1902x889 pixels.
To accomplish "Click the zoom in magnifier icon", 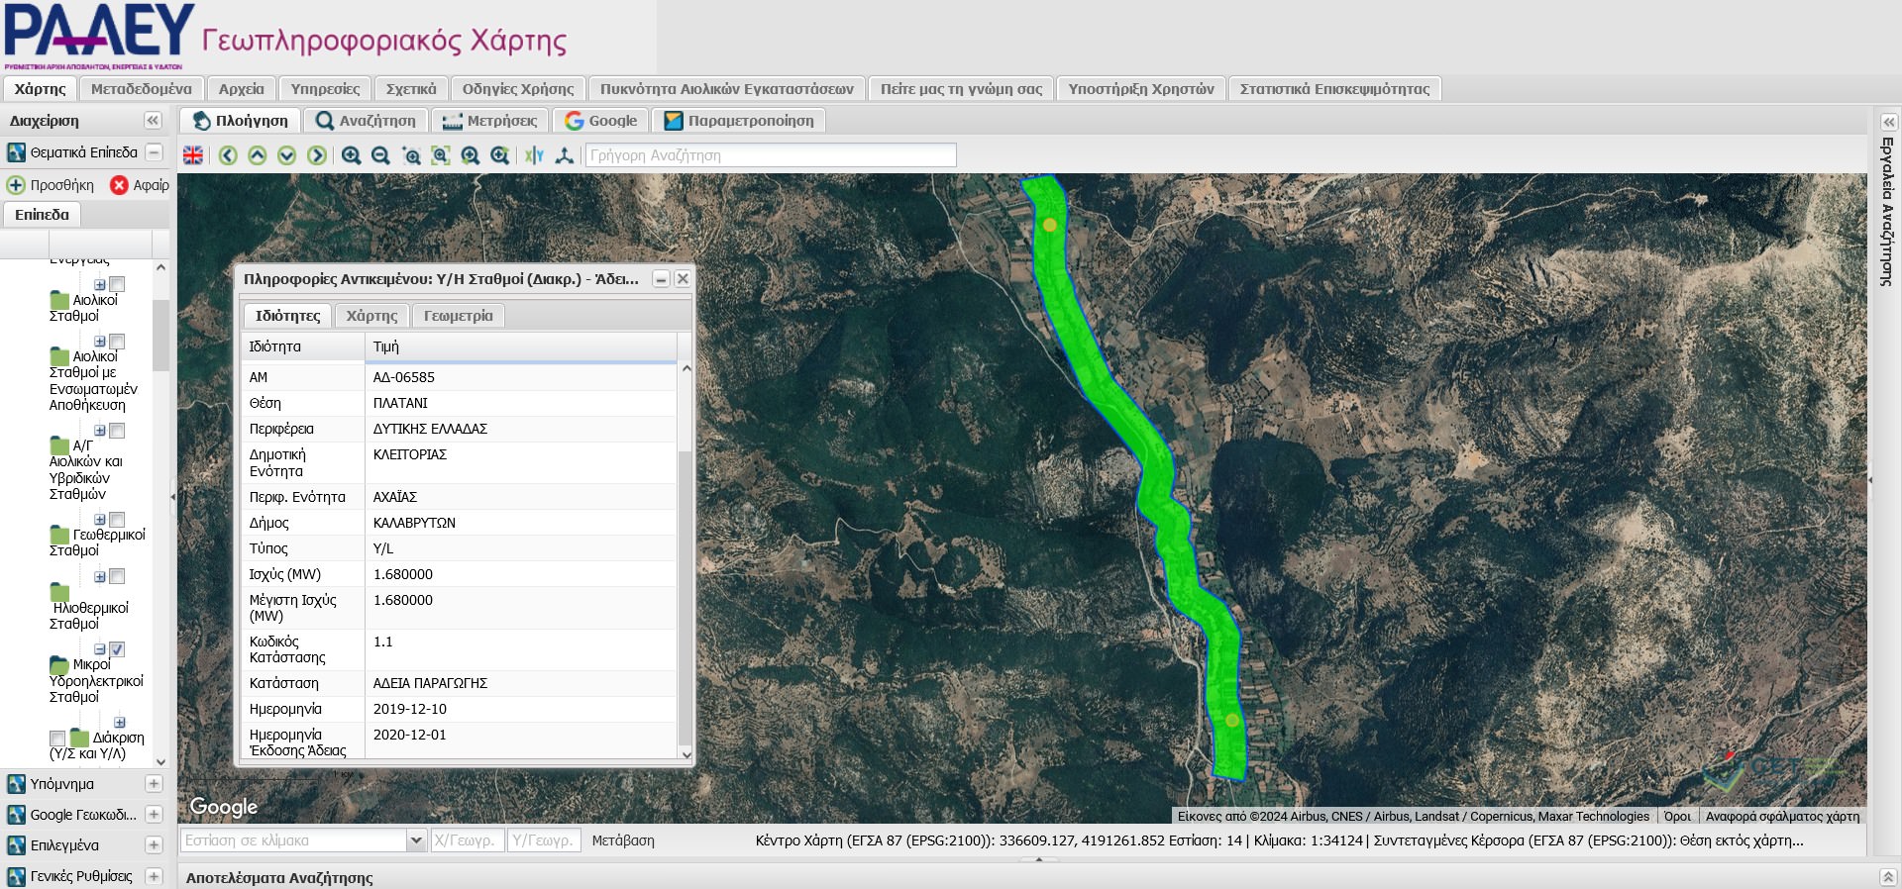I will (351, 155).
